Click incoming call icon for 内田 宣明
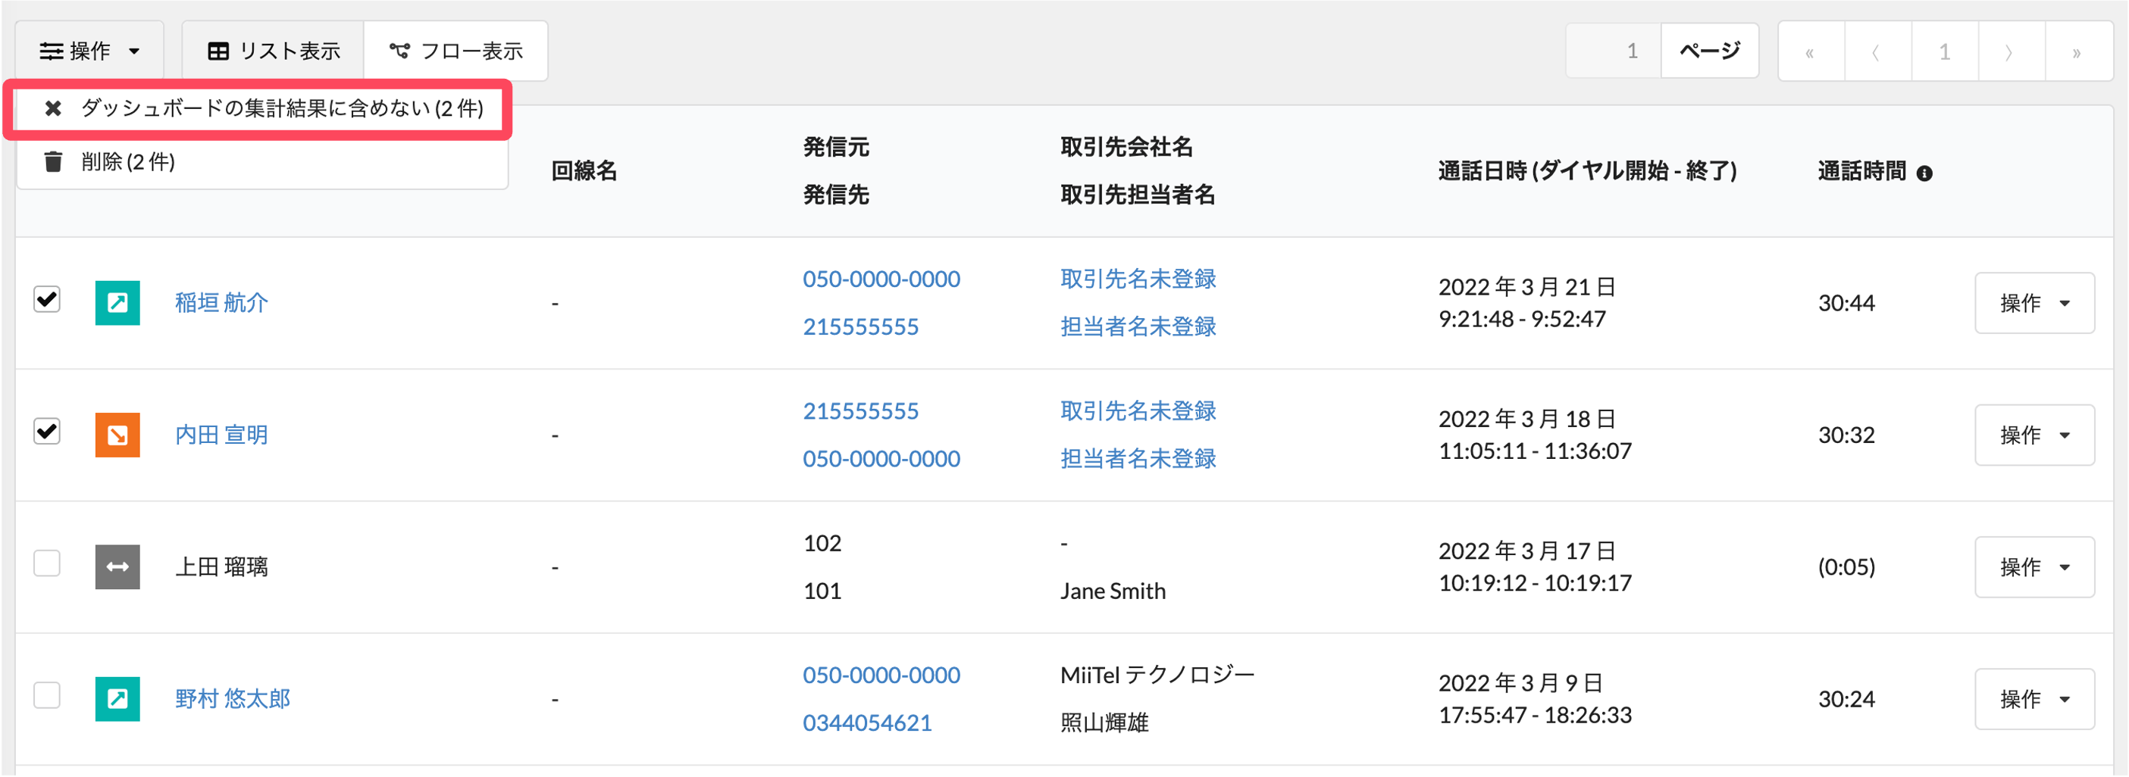This screenshot has height=777, width=2129. coord(117,435)
